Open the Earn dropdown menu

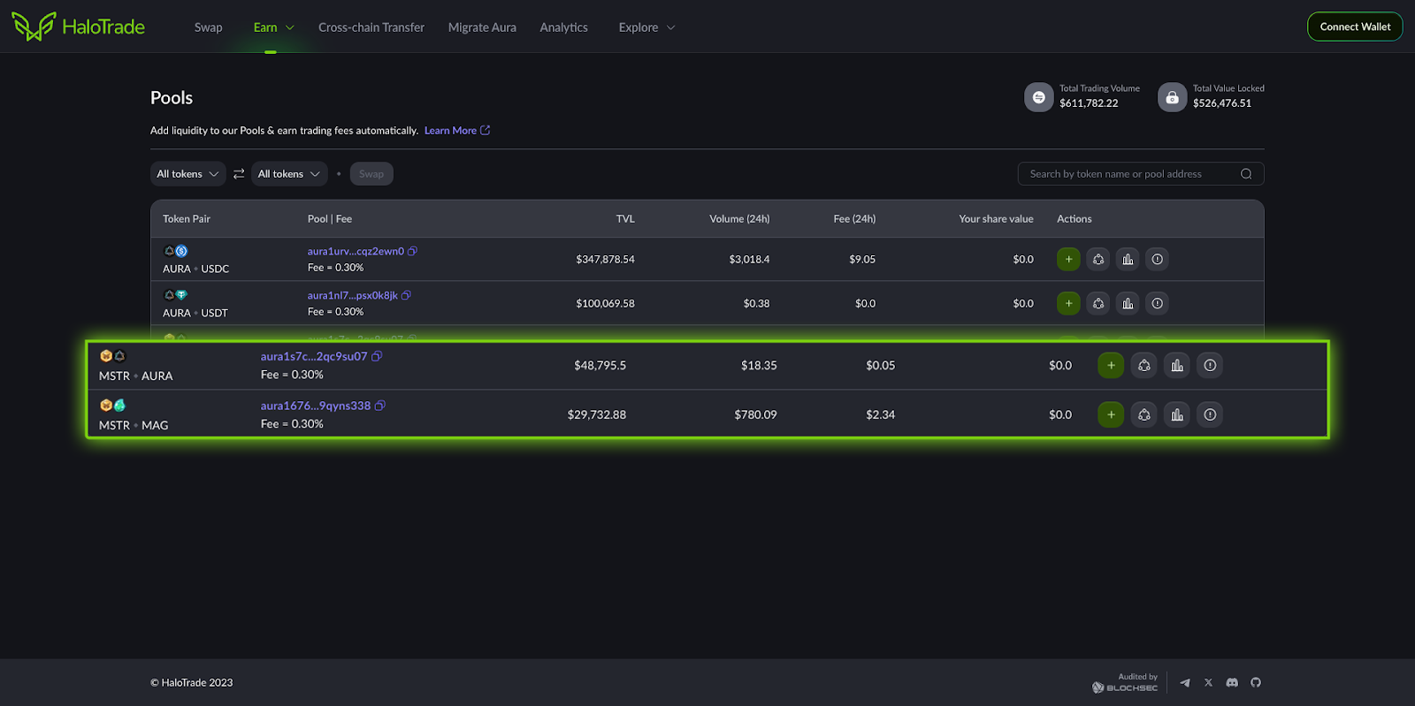pyautogui.click(x=273, y=27)
